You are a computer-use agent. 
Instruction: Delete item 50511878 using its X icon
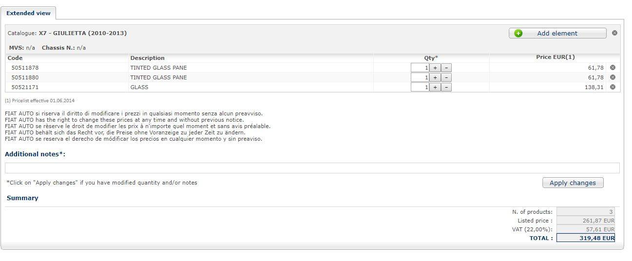click(613, 68)
